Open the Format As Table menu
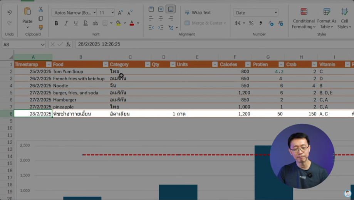Image resolution: width=354 pixels, height=200 pixels. coord(327,18)
